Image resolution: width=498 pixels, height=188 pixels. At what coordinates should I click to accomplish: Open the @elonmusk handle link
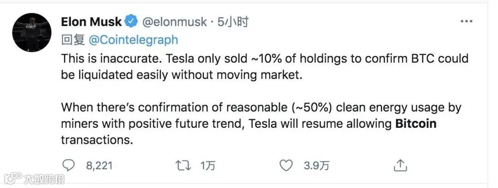(x=174, y=22)
